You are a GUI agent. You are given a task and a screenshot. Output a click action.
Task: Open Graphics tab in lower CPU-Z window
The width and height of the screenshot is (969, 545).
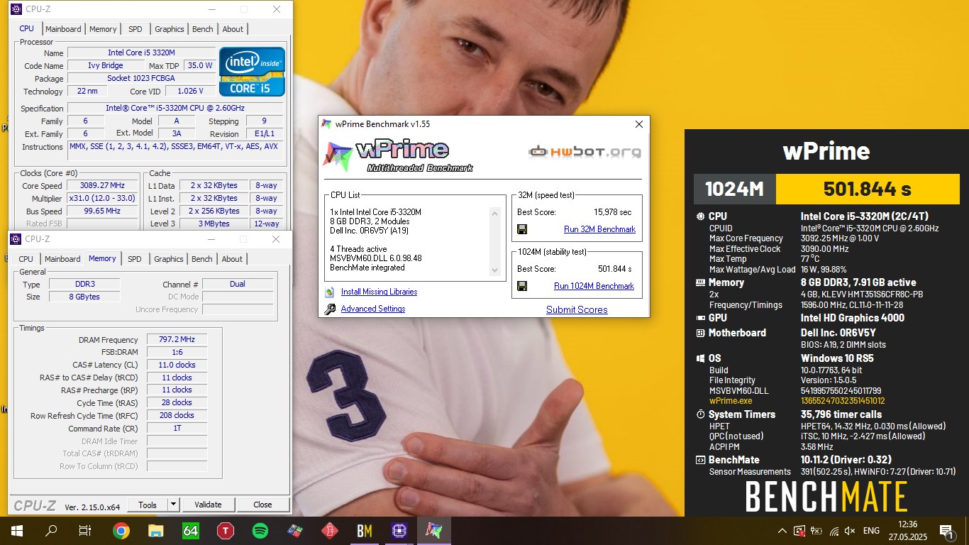coord(169,259)
